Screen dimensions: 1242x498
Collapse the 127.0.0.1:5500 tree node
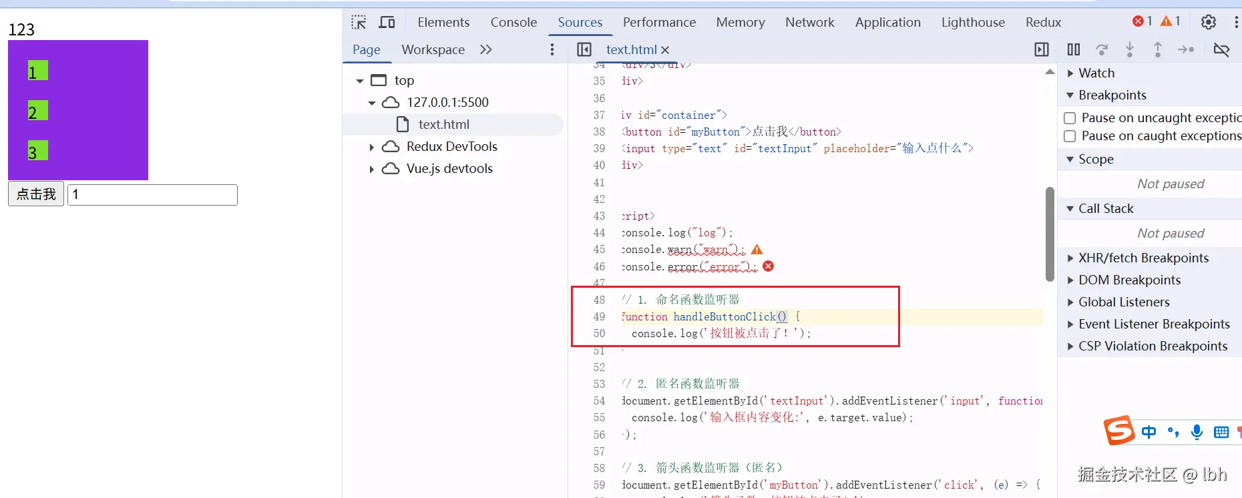(372, 103)
